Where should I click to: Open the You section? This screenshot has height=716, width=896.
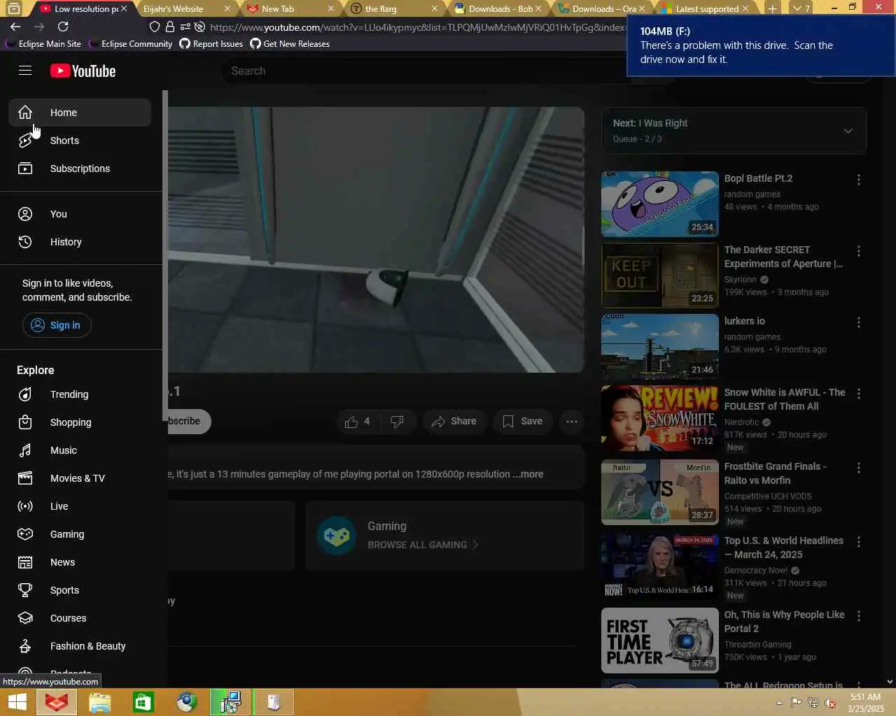click(x=80, y=214)
